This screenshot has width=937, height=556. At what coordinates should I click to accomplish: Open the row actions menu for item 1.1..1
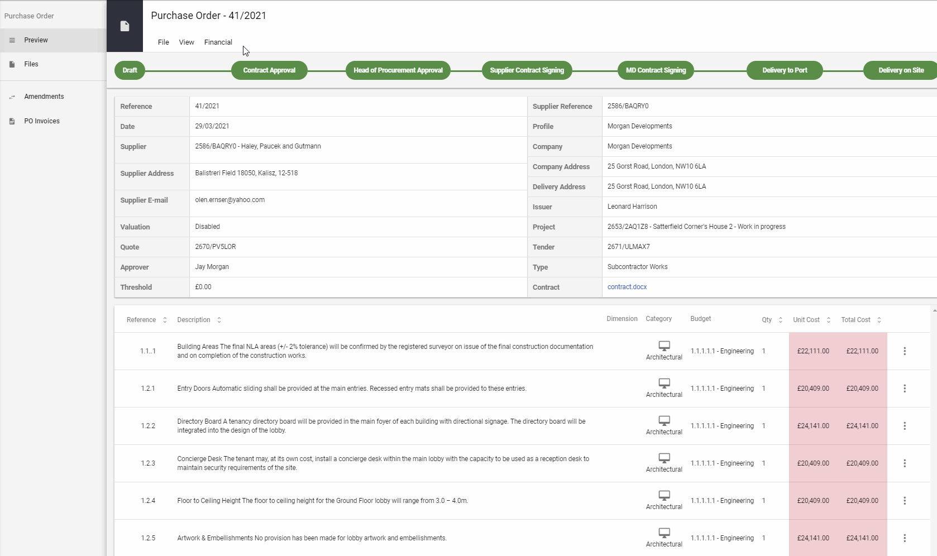[905, 351]
